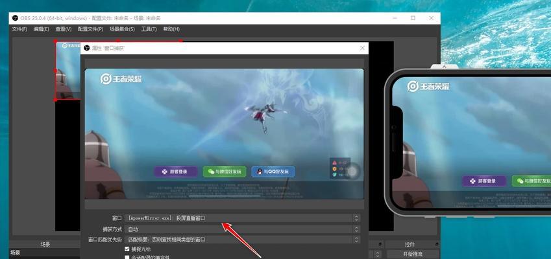
Task: Toggle the 捕捉光标 checkbox
Action: pyautogui.click(x=127, y=249)
